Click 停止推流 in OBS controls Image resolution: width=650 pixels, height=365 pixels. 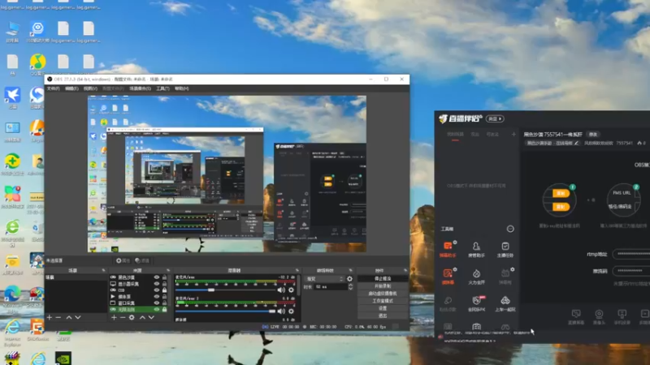click(382, 278)
